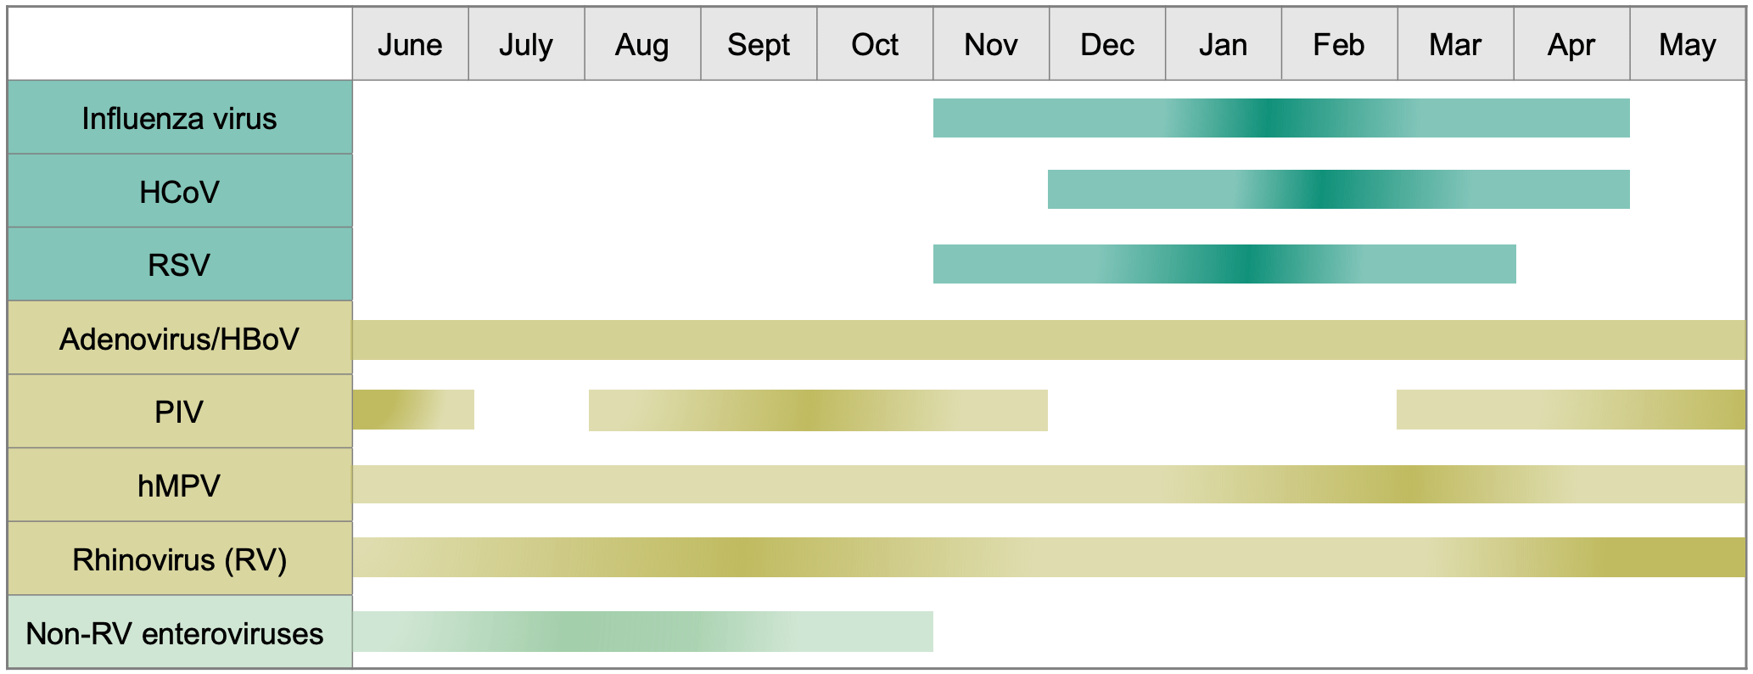Click the HCoV teal season bar
The image size is (1753, 674).
1338,189
